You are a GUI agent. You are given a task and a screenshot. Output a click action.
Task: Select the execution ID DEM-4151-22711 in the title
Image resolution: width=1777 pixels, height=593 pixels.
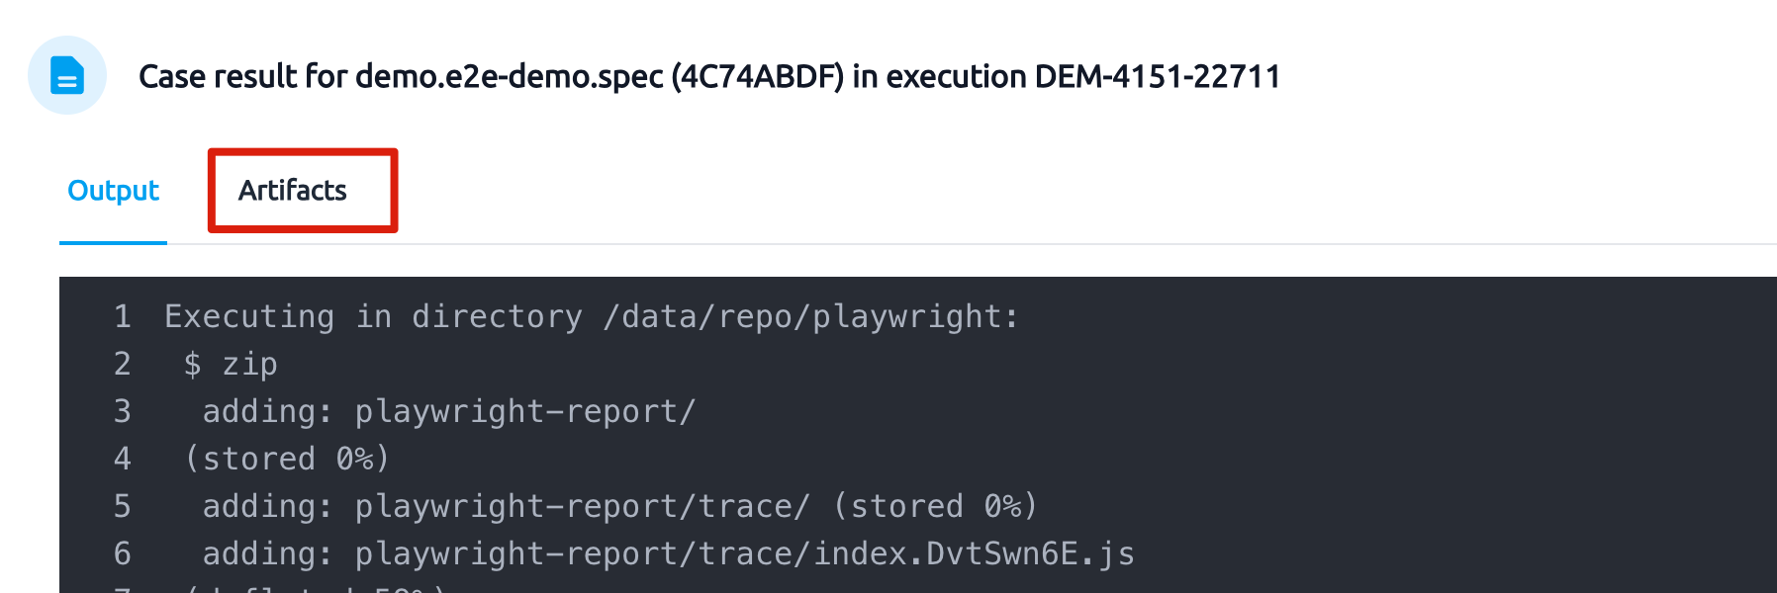(1158, 76)
